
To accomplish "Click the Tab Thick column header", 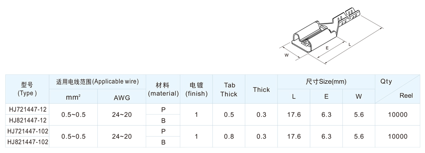I will pos(229,89).
